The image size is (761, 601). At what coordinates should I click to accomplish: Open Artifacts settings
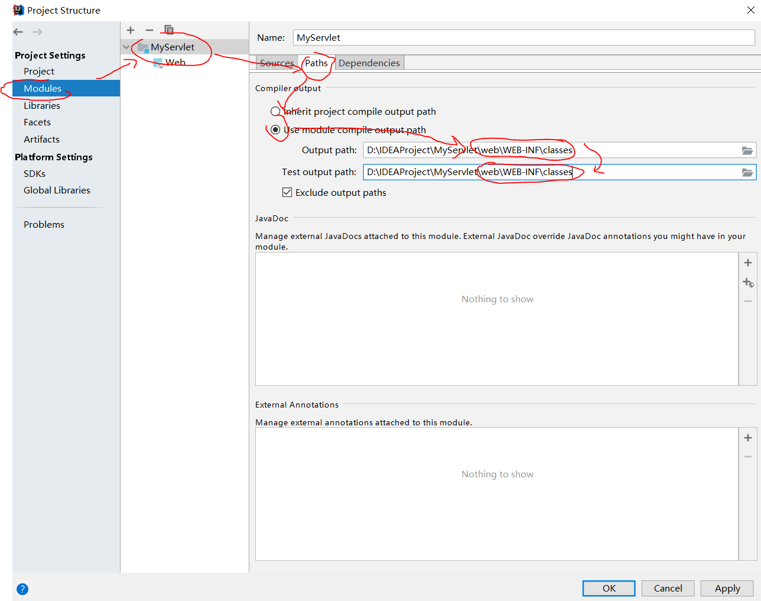tap(41, 140)
